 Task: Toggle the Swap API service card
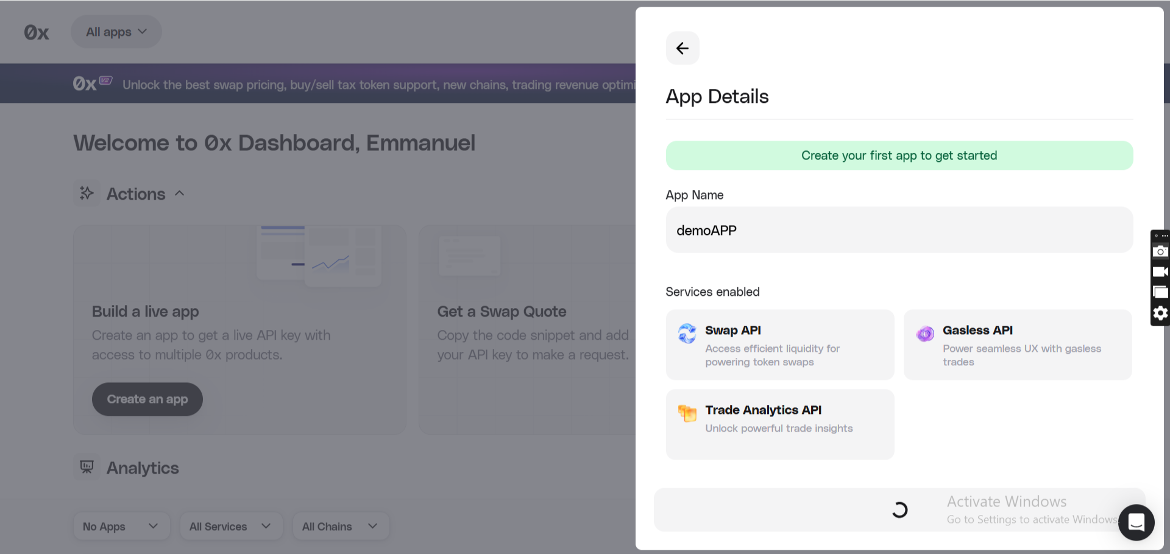pyautogui.click(x=779, y=345)
